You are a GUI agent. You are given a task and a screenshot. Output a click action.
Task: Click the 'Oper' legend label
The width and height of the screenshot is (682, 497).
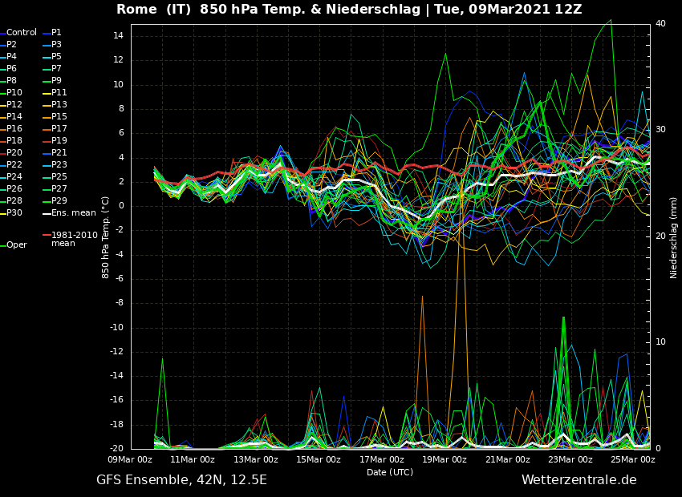pyautogui.click(x=17, y=245)
